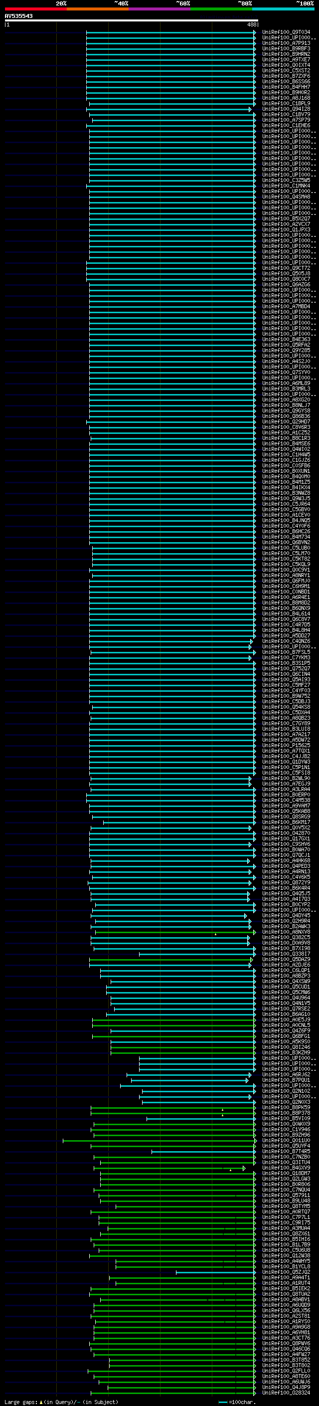Click the red 20% identity legend segment
Screen dimensions: 319x1406
35,9
